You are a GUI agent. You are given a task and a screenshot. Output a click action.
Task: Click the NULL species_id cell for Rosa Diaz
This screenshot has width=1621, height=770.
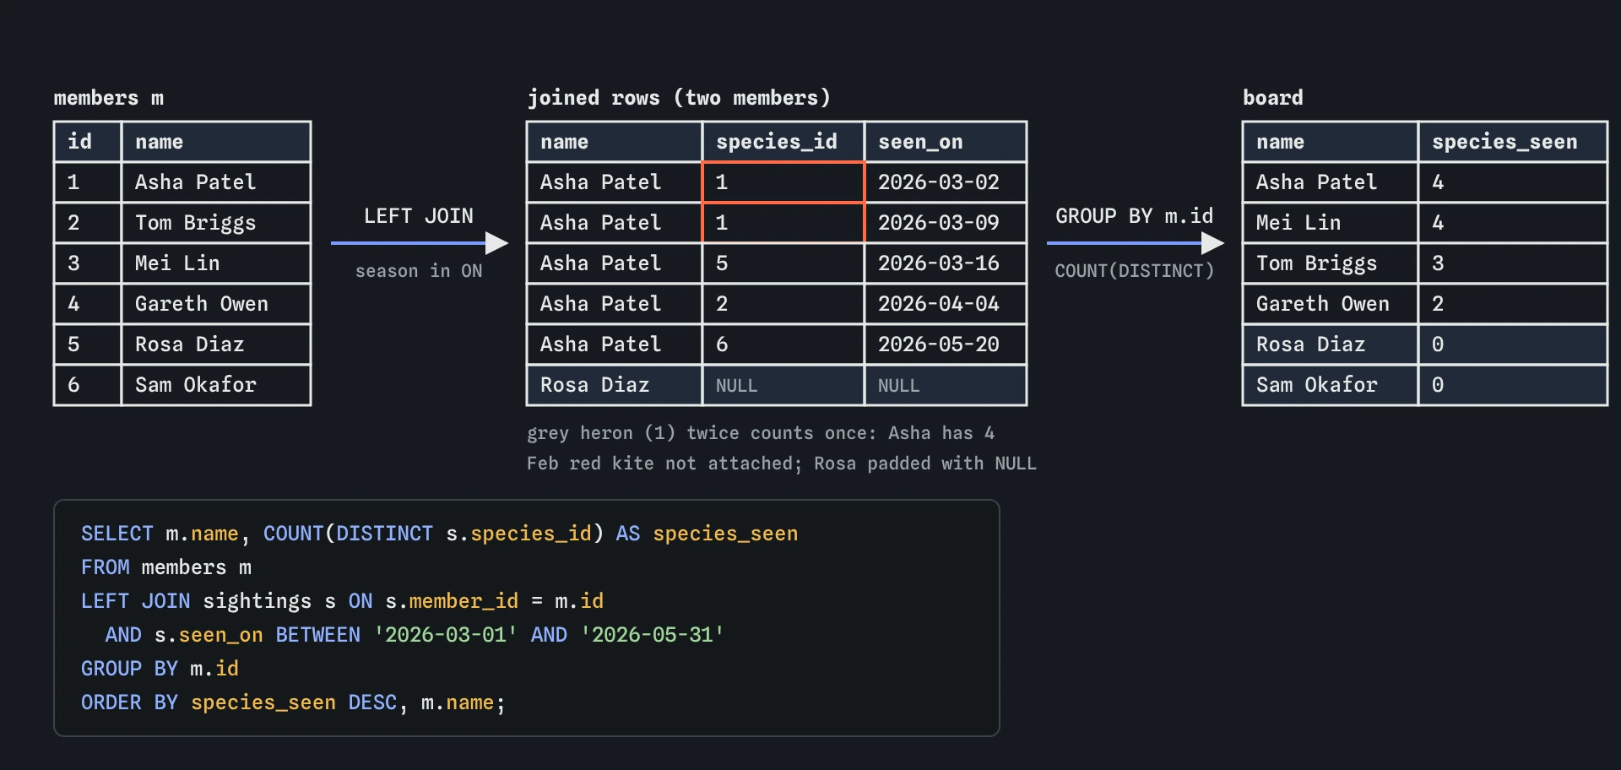point(783,385)
